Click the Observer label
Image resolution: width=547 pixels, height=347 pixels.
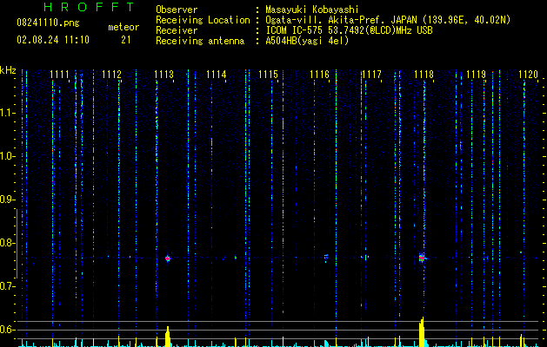tap(177, 10)
